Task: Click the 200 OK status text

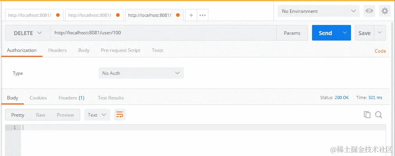Action: pyautogui.click(x=342, y=97)
